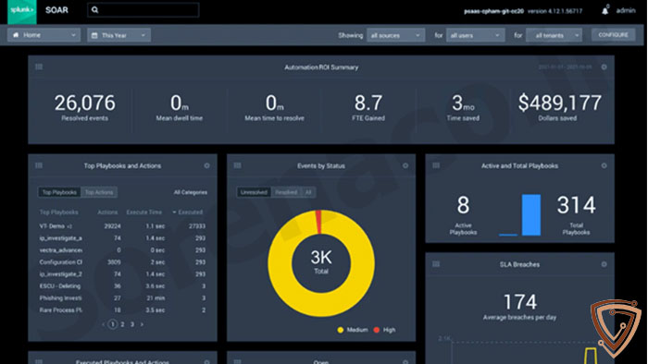Open the This Year time range dropdown
Screen dimensions: 648x364
119,35
